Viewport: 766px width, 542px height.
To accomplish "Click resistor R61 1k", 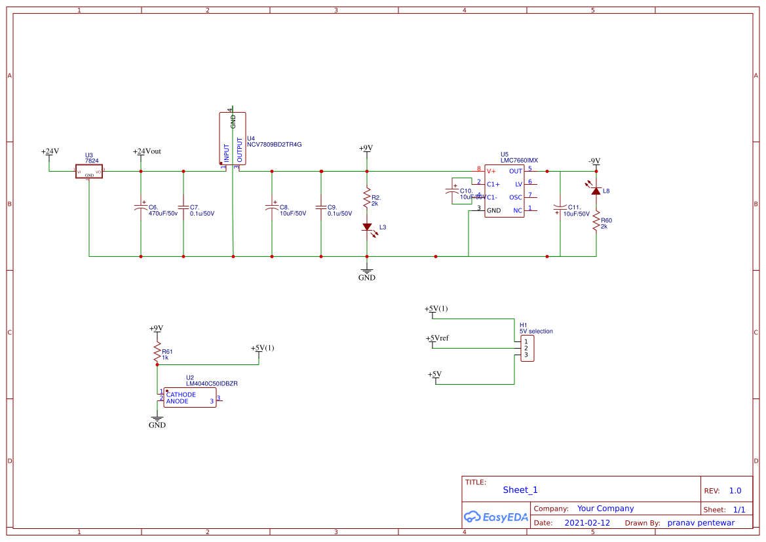I will 157,351.
